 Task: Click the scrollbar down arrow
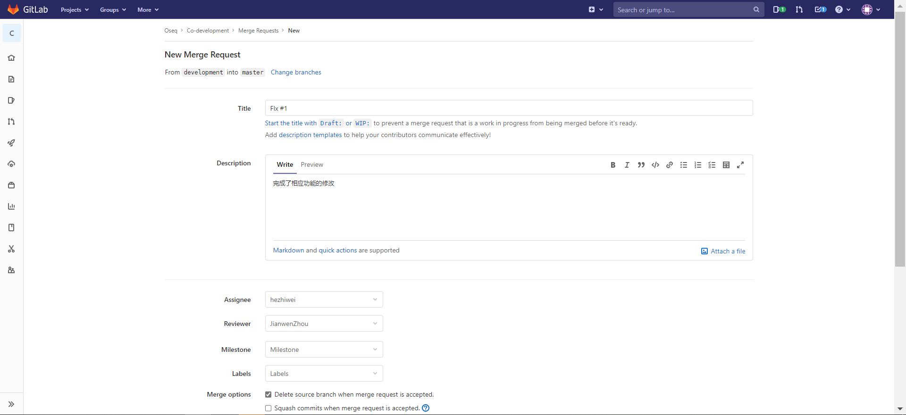[900, 409]
